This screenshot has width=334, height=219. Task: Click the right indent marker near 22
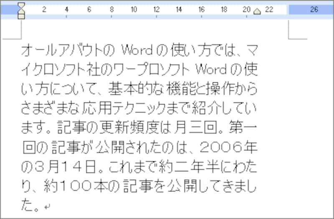tap(257, 11)
